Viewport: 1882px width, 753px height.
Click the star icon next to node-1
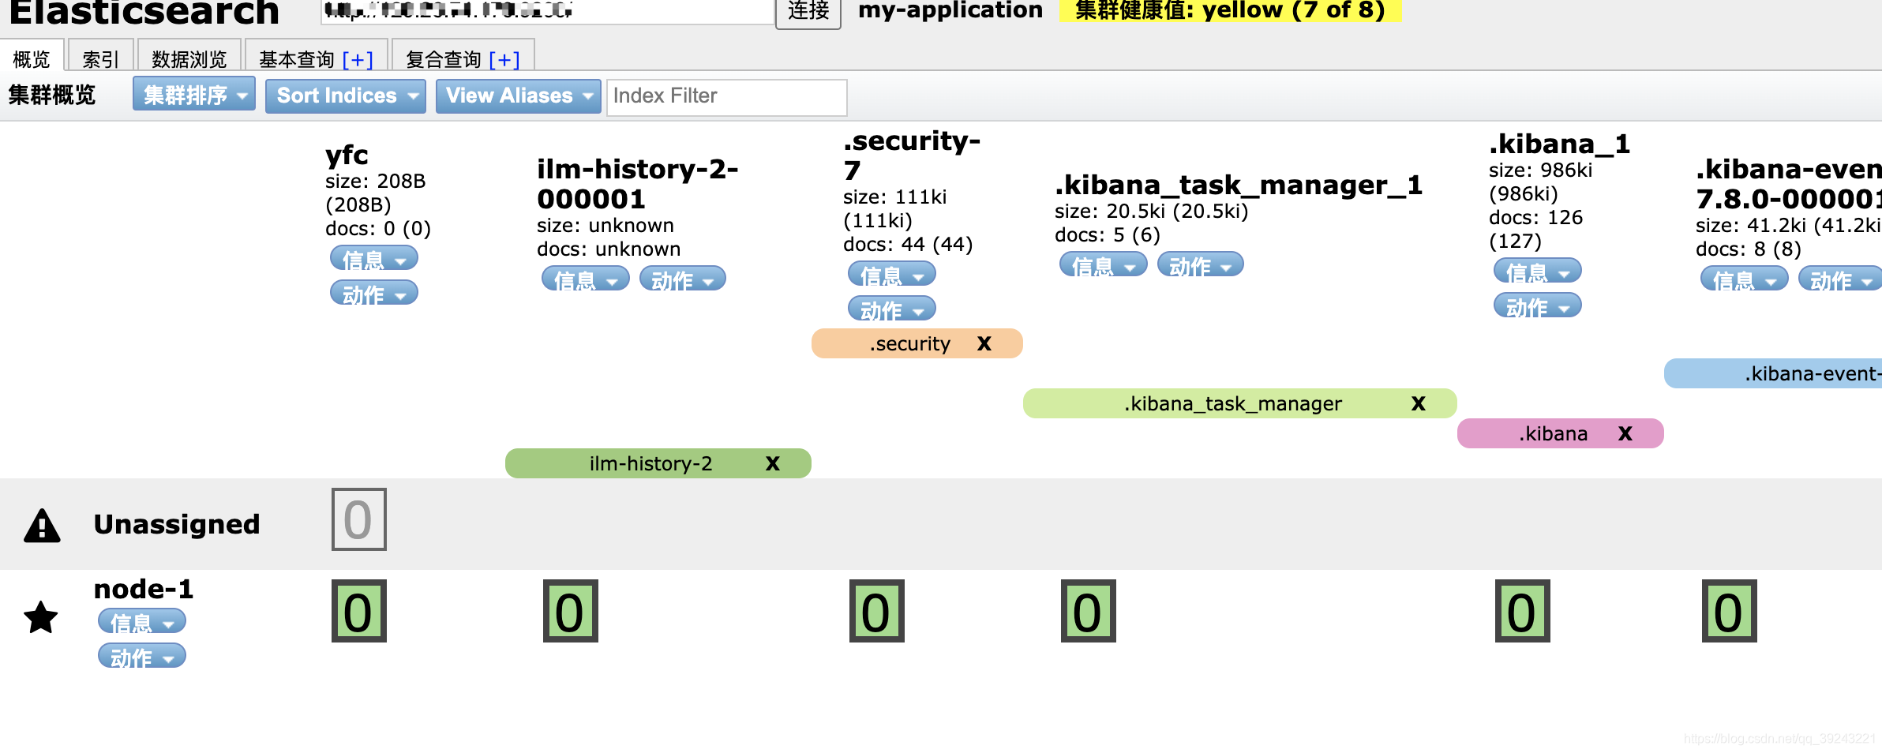pyautogui.click(x=40, y=618)
